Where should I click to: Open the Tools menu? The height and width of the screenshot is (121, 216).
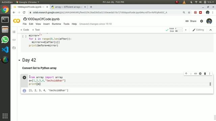[x=66, y=24]
